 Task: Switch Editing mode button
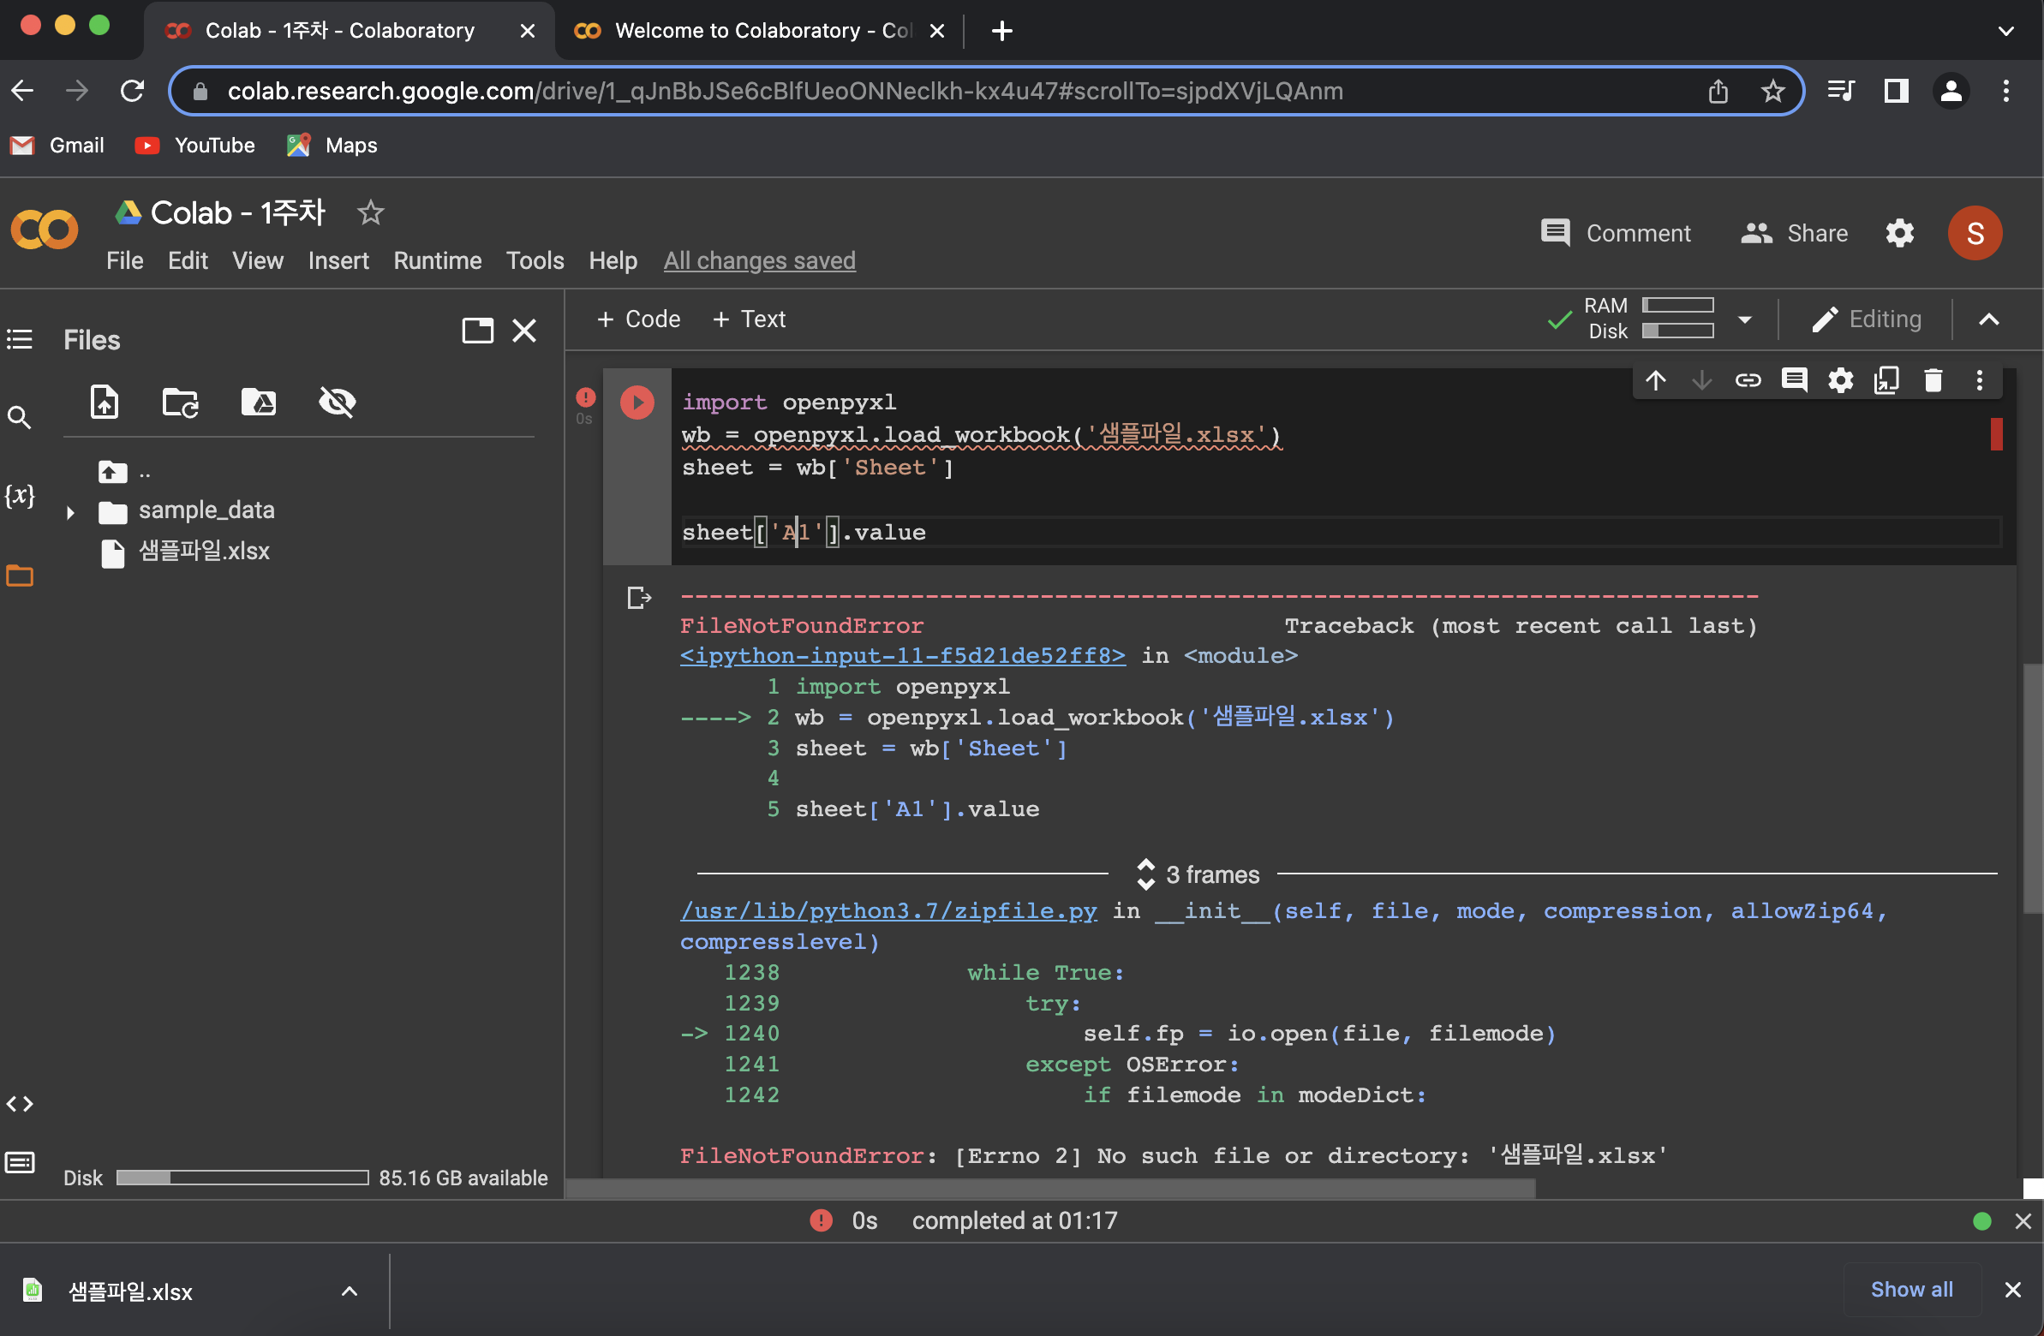coord(1866,319)
